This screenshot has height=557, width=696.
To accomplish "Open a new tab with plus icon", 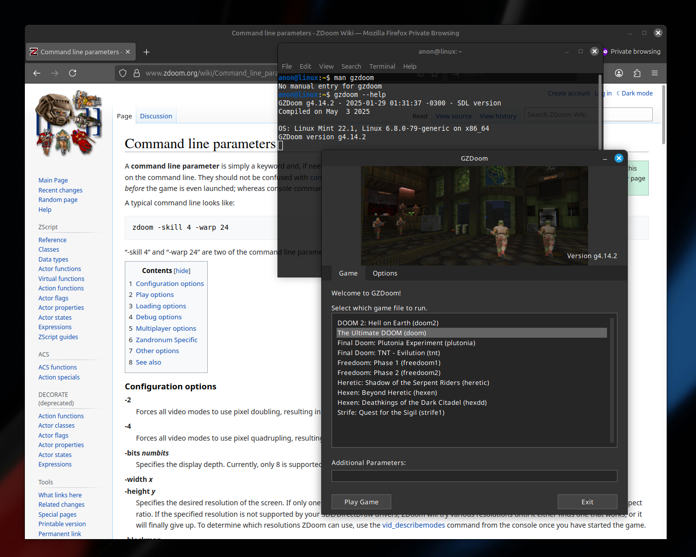I will click(146, 52).
